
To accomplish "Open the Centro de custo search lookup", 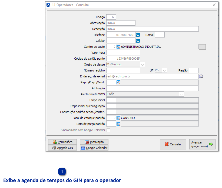I will click(x=118, y=47).
